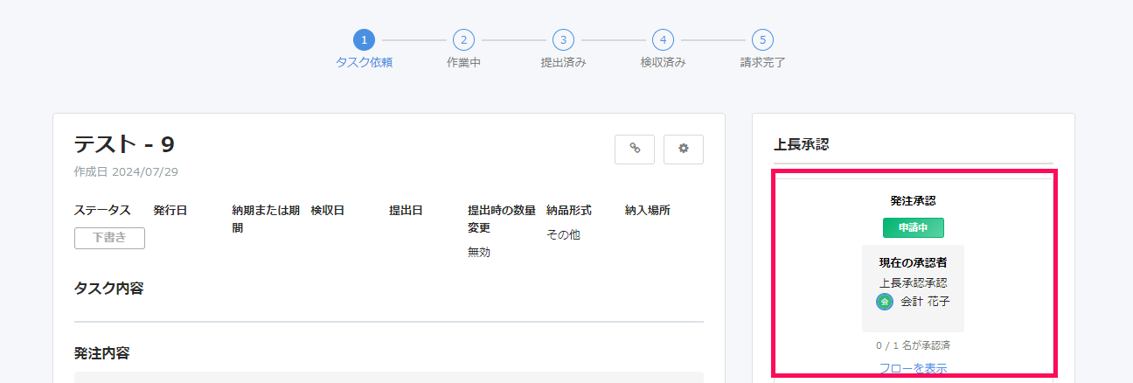Image resolution: width=1133 pixels, height=383 pixels.
Task: Click the 納期または期間 label
Action: [266, 219]
